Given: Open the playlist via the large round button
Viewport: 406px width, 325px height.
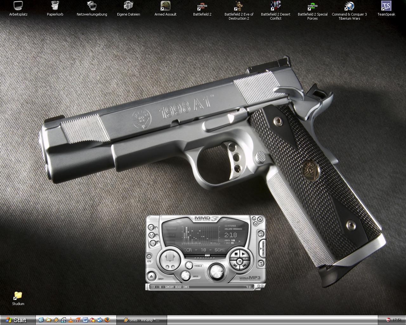Looking at the screenshot, I should coord(170,256).
